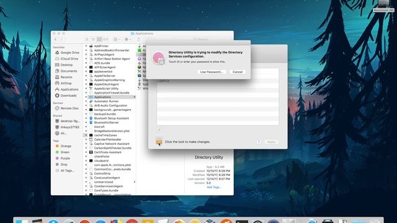Viewport: 397px width, 223px height.
Task: Expand the AirPlayUIAgent row triangle
Action: click(x=86, y=55)
